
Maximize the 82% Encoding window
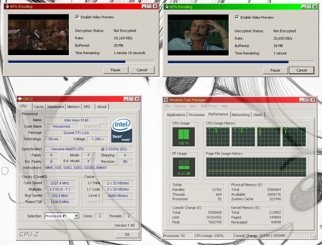309,7
